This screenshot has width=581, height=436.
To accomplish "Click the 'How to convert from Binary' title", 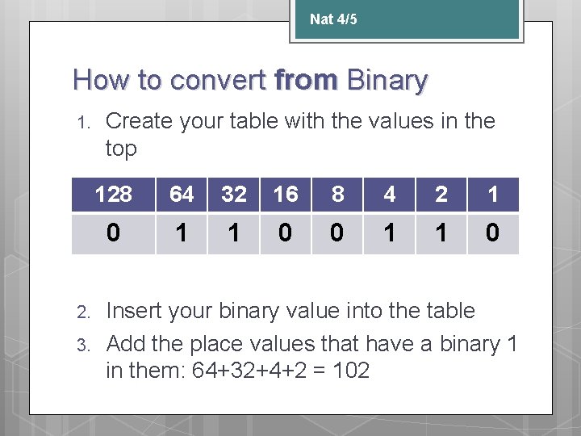I will [x=249, y=80].
